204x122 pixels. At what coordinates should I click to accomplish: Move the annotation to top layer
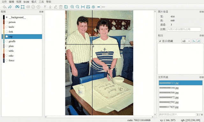pyautogui.click(x=45, y=7)
